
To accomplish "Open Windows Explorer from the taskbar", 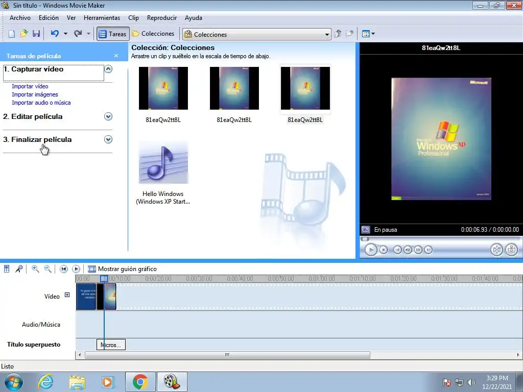I will pyautogui.click(x=77, y=382).
